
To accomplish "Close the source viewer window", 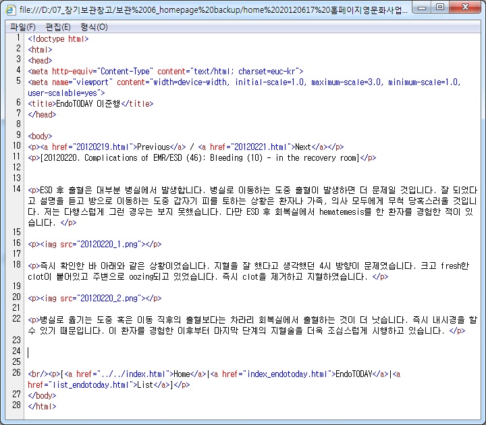I will pos(464,7).
